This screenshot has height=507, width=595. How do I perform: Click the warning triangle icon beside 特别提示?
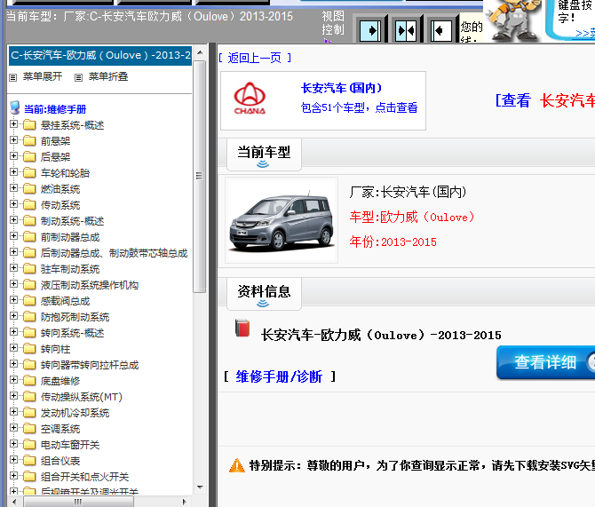tap(237, 465)
